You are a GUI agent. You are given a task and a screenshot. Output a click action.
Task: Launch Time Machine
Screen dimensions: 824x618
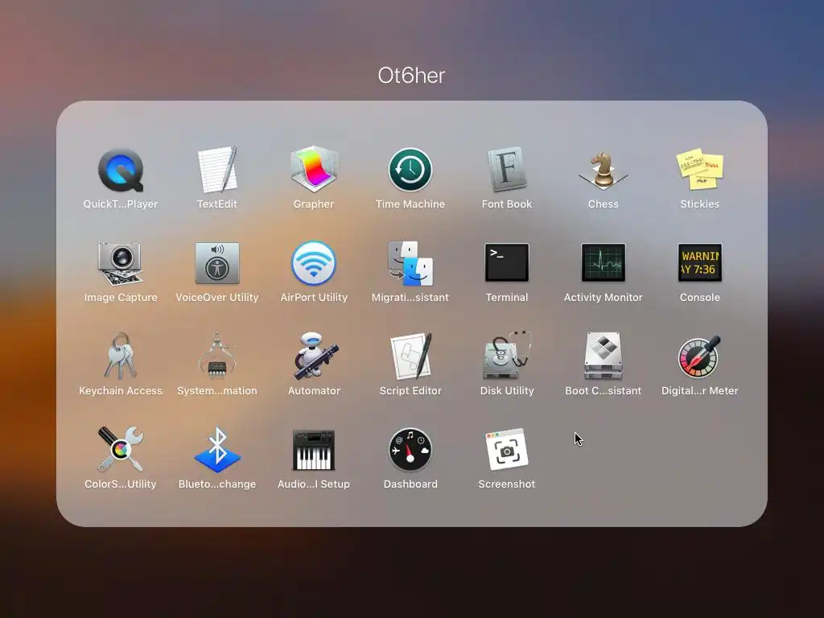(410, 170)
